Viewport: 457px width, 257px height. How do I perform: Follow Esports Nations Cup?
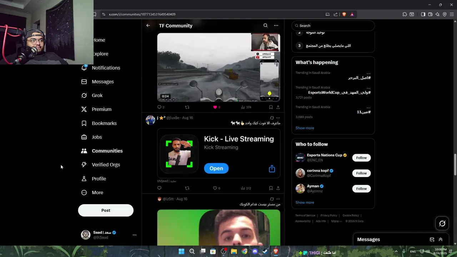coord(361,158)
